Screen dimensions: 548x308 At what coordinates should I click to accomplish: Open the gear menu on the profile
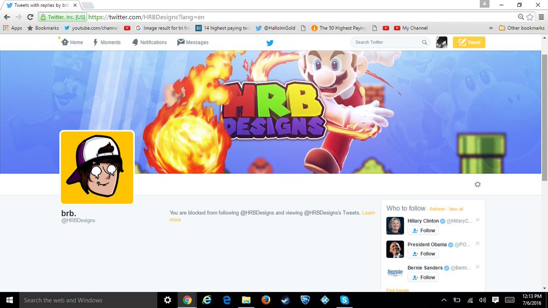[x=478, y=184]
